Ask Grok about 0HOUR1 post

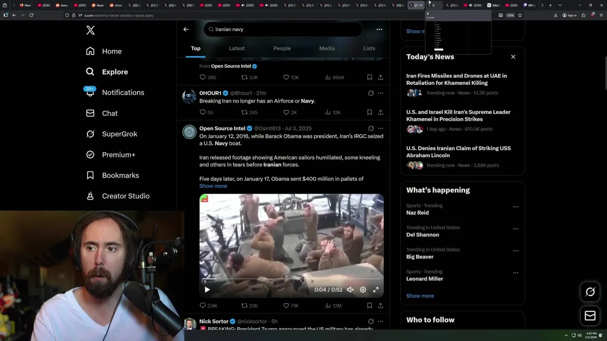pos(371,93)
